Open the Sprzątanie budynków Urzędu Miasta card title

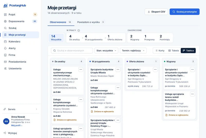click(x=102, y=71)
